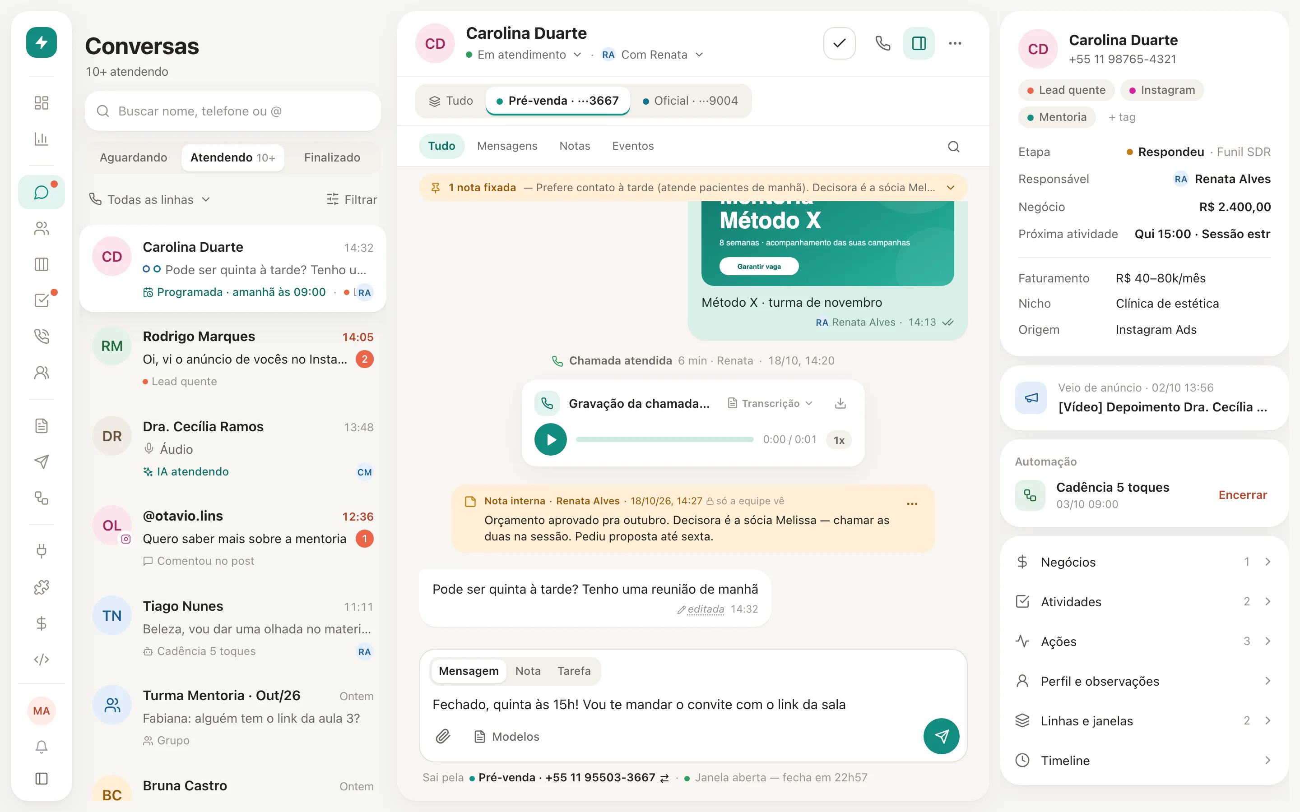The width and height of the screenshot is (1300, 812).
Task: Open the plug integrations icon in sidebar
Action: coord(42,551)
